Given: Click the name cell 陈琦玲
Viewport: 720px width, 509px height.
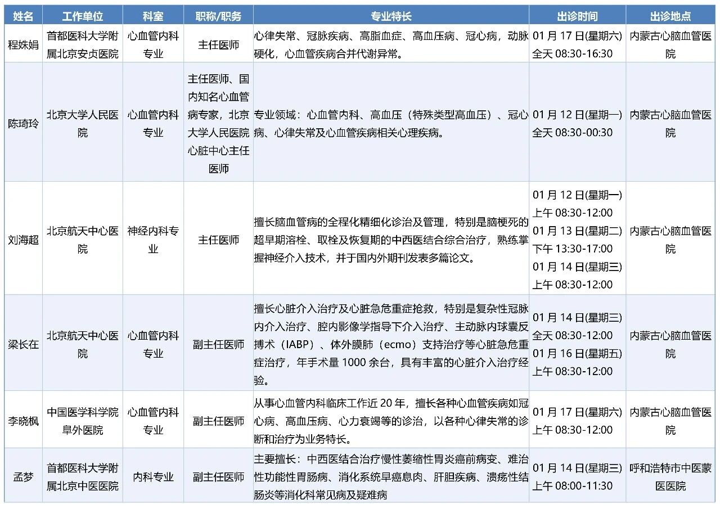Looking at the screenshot, I should click(x=23, y=124).
